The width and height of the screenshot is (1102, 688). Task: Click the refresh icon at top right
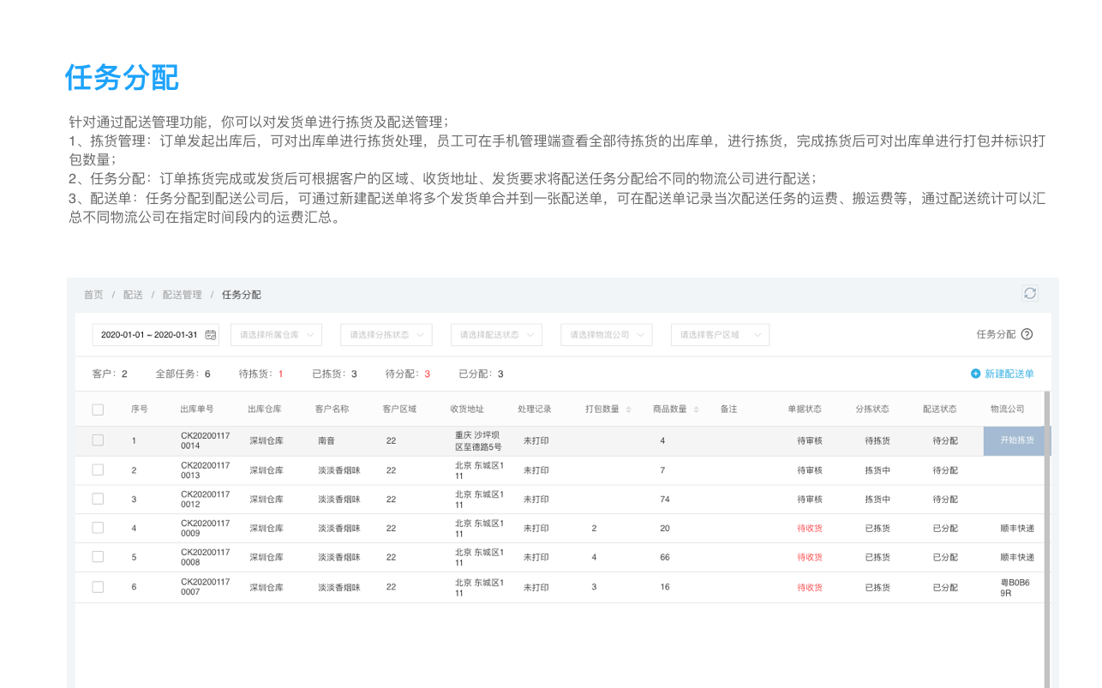(1029, 293)
